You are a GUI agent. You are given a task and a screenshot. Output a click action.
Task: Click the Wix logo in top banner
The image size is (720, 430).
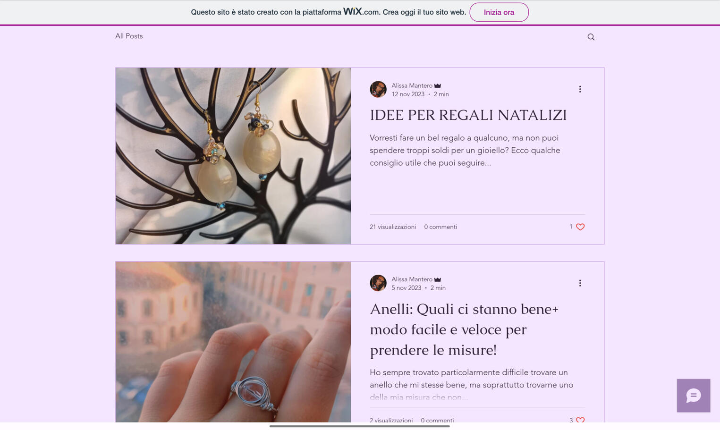(352, 11)
